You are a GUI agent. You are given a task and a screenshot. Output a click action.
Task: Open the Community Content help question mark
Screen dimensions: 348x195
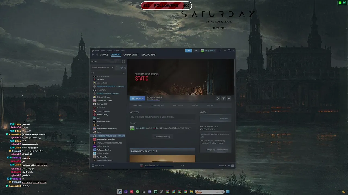[156, 151]
